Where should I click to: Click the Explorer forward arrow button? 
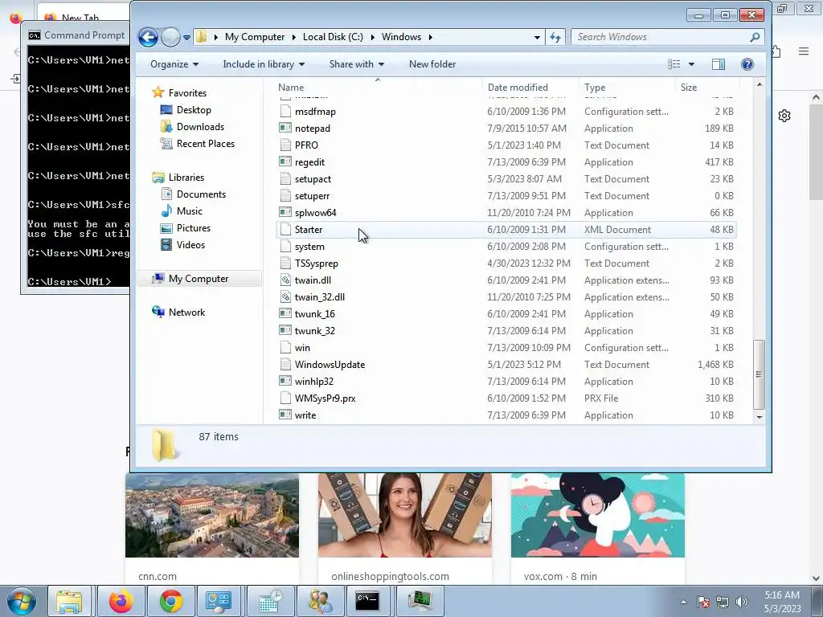point(170,37)
